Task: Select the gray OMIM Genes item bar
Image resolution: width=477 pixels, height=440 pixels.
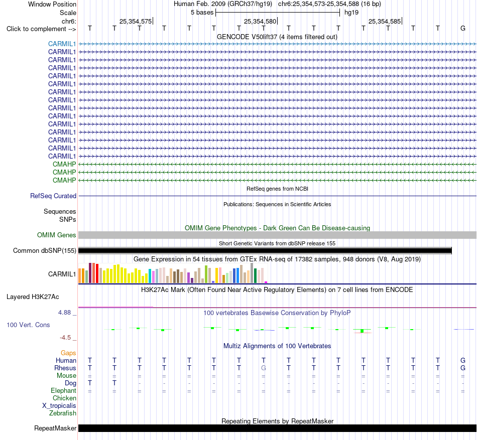Action: [x=277, y=235]
